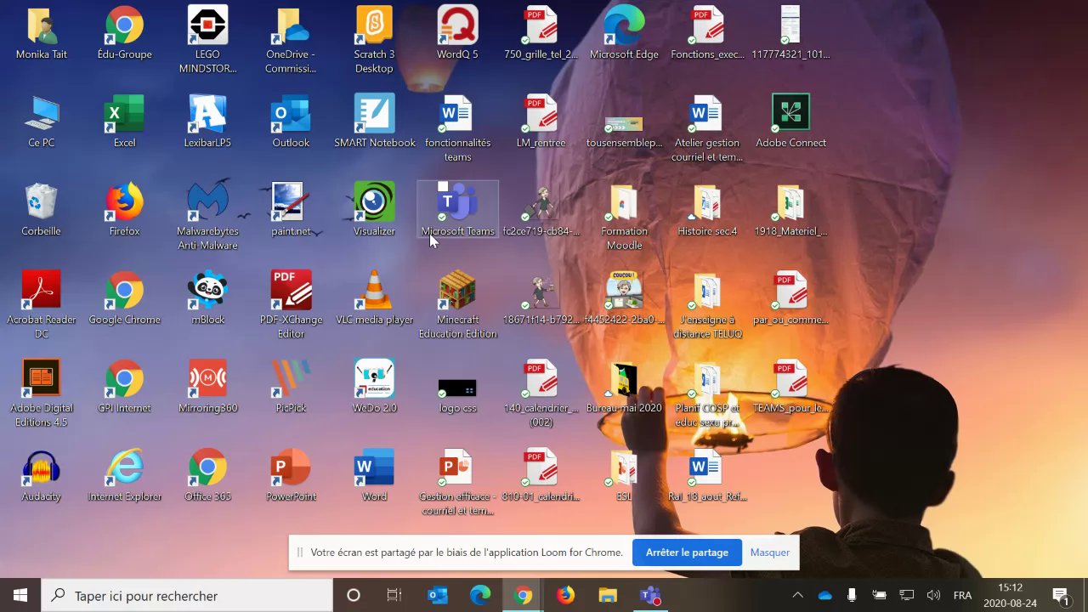The image size is (1088, 612).
Task: Open OneDrive - Commission folder shortcut
Action: (291, 40)
